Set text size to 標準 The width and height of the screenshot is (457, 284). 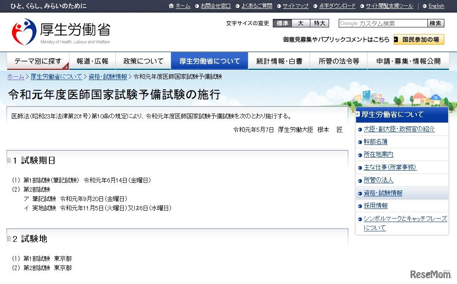pos(282,23)
